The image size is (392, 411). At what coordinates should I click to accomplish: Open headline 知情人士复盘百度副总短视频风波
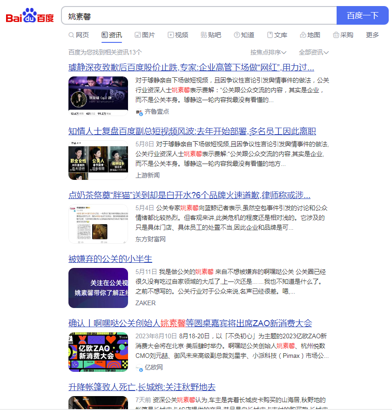point(192,131)
